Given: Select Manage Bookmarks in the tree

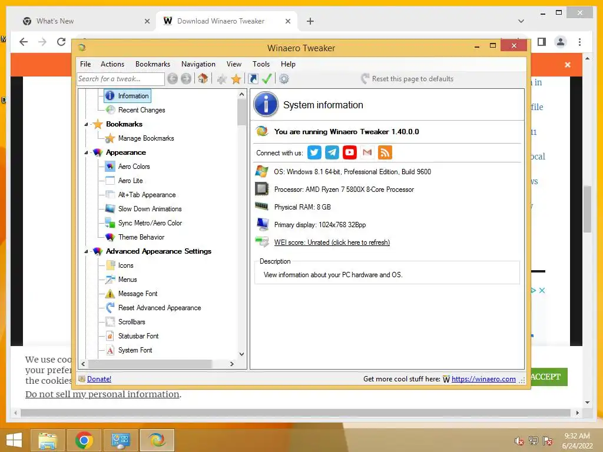Looking at the screenshot, I should point(146,138).
